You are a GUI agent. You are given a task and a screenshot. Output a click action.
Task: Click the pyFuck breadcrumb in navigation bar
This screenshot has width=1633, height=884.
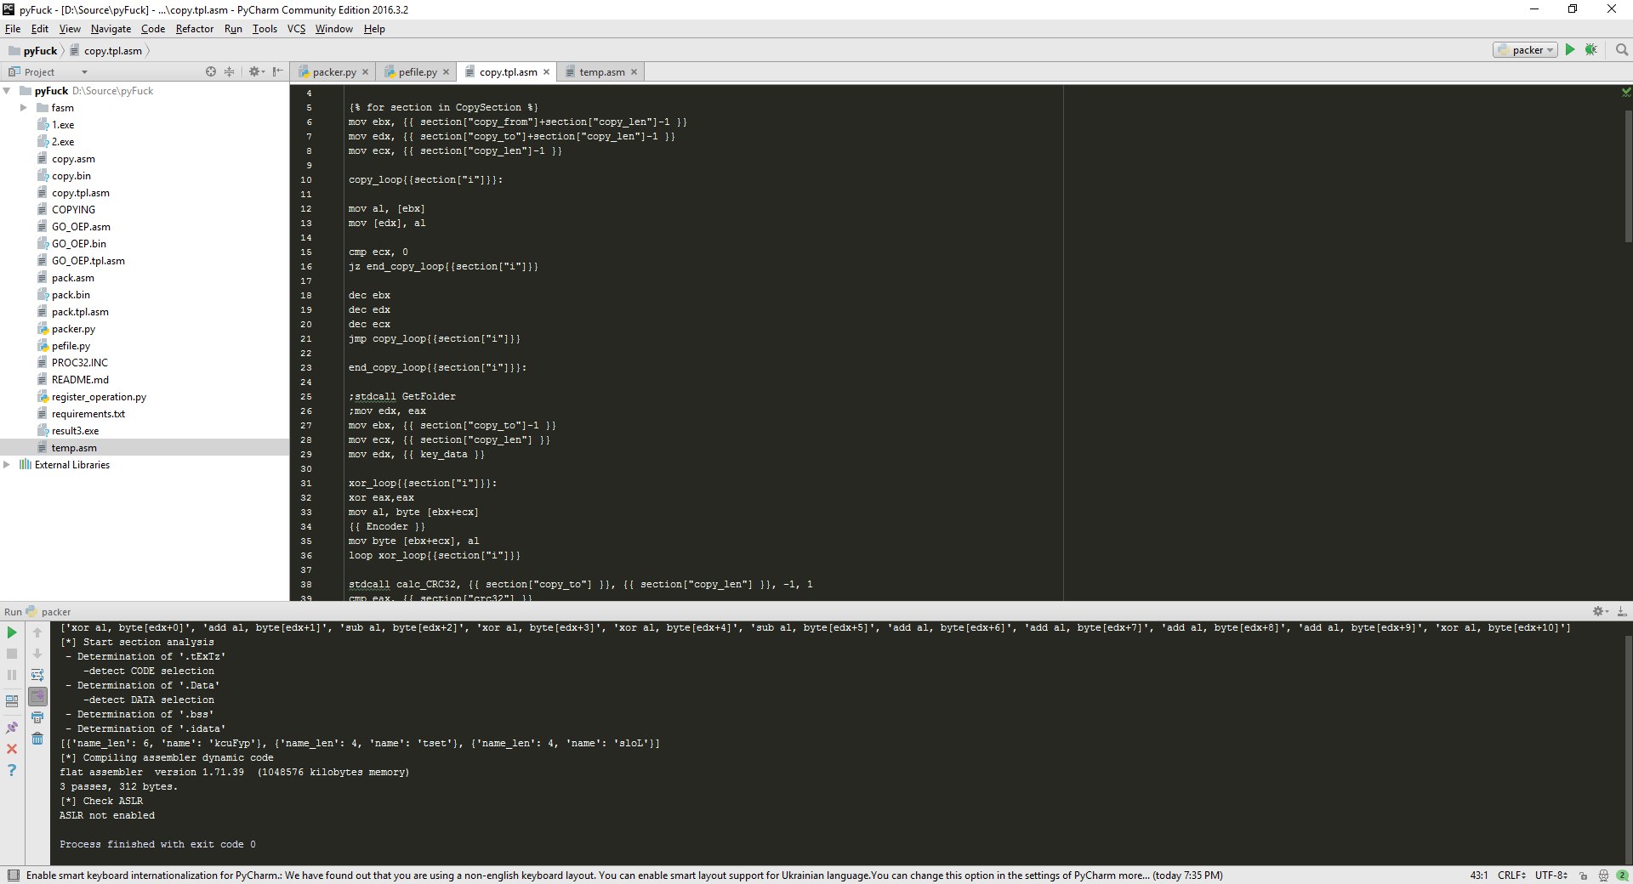point(33,51)
